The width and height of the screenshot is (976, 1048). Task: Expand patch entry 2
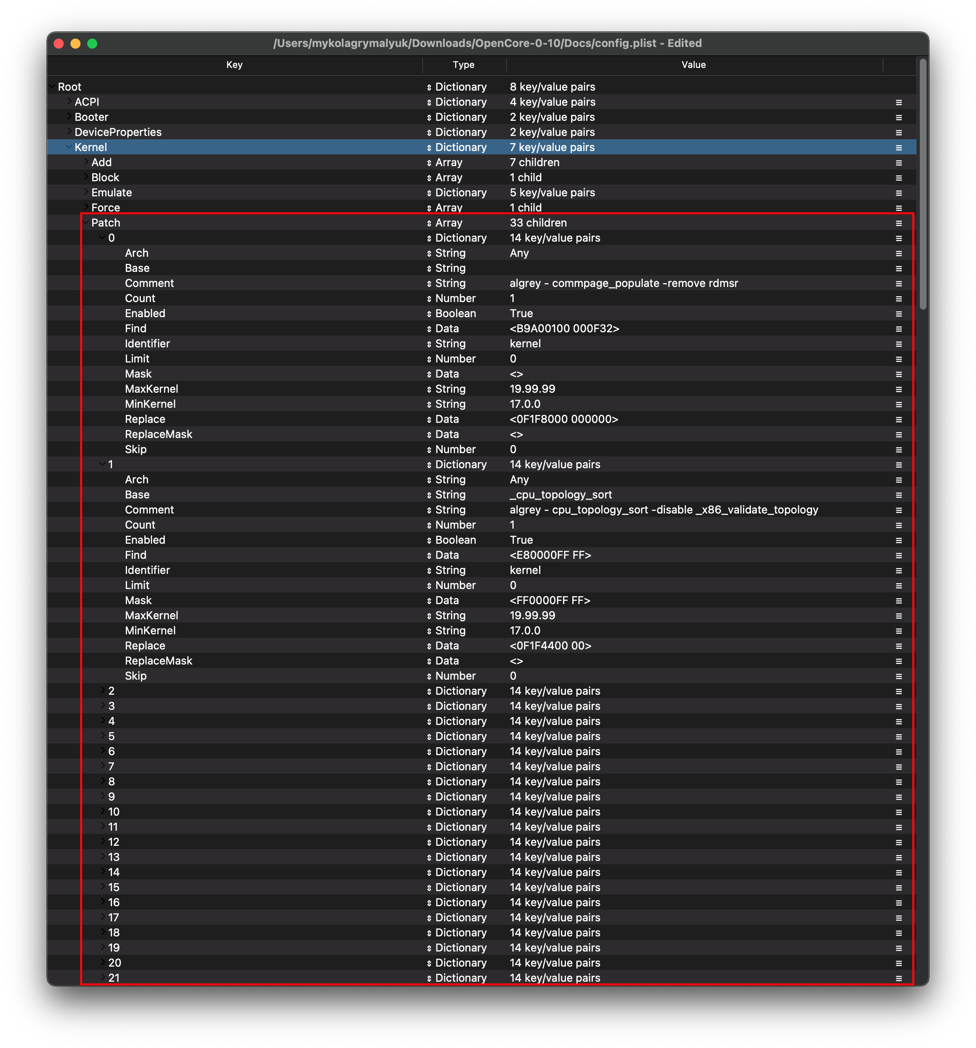click(x=103, y=690)
